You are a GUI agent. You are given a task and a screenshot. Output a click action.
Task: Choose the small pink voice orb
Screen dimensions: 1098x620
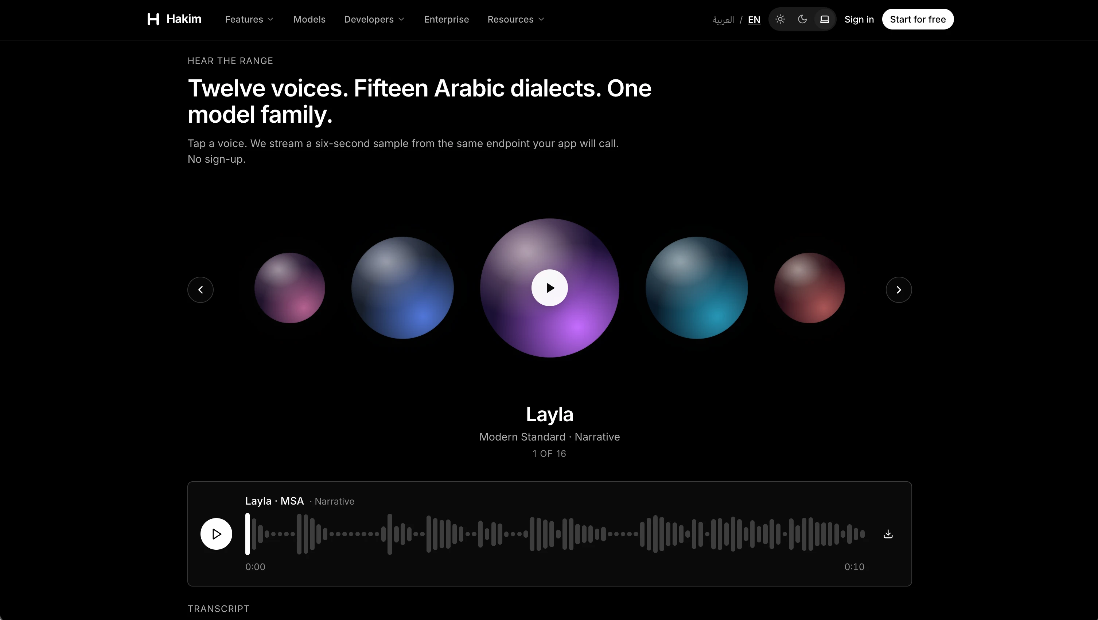290,288
